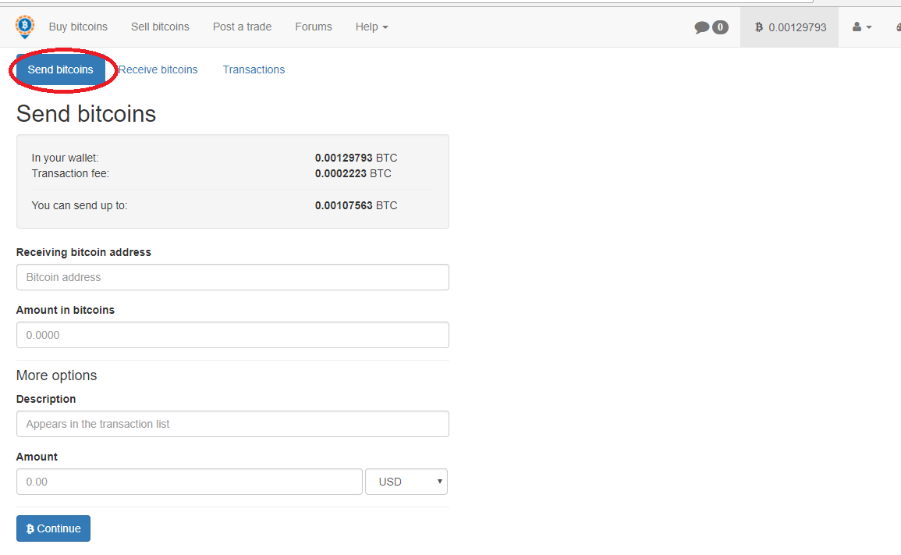Focus the fiat Amount input field

[189, 482]
